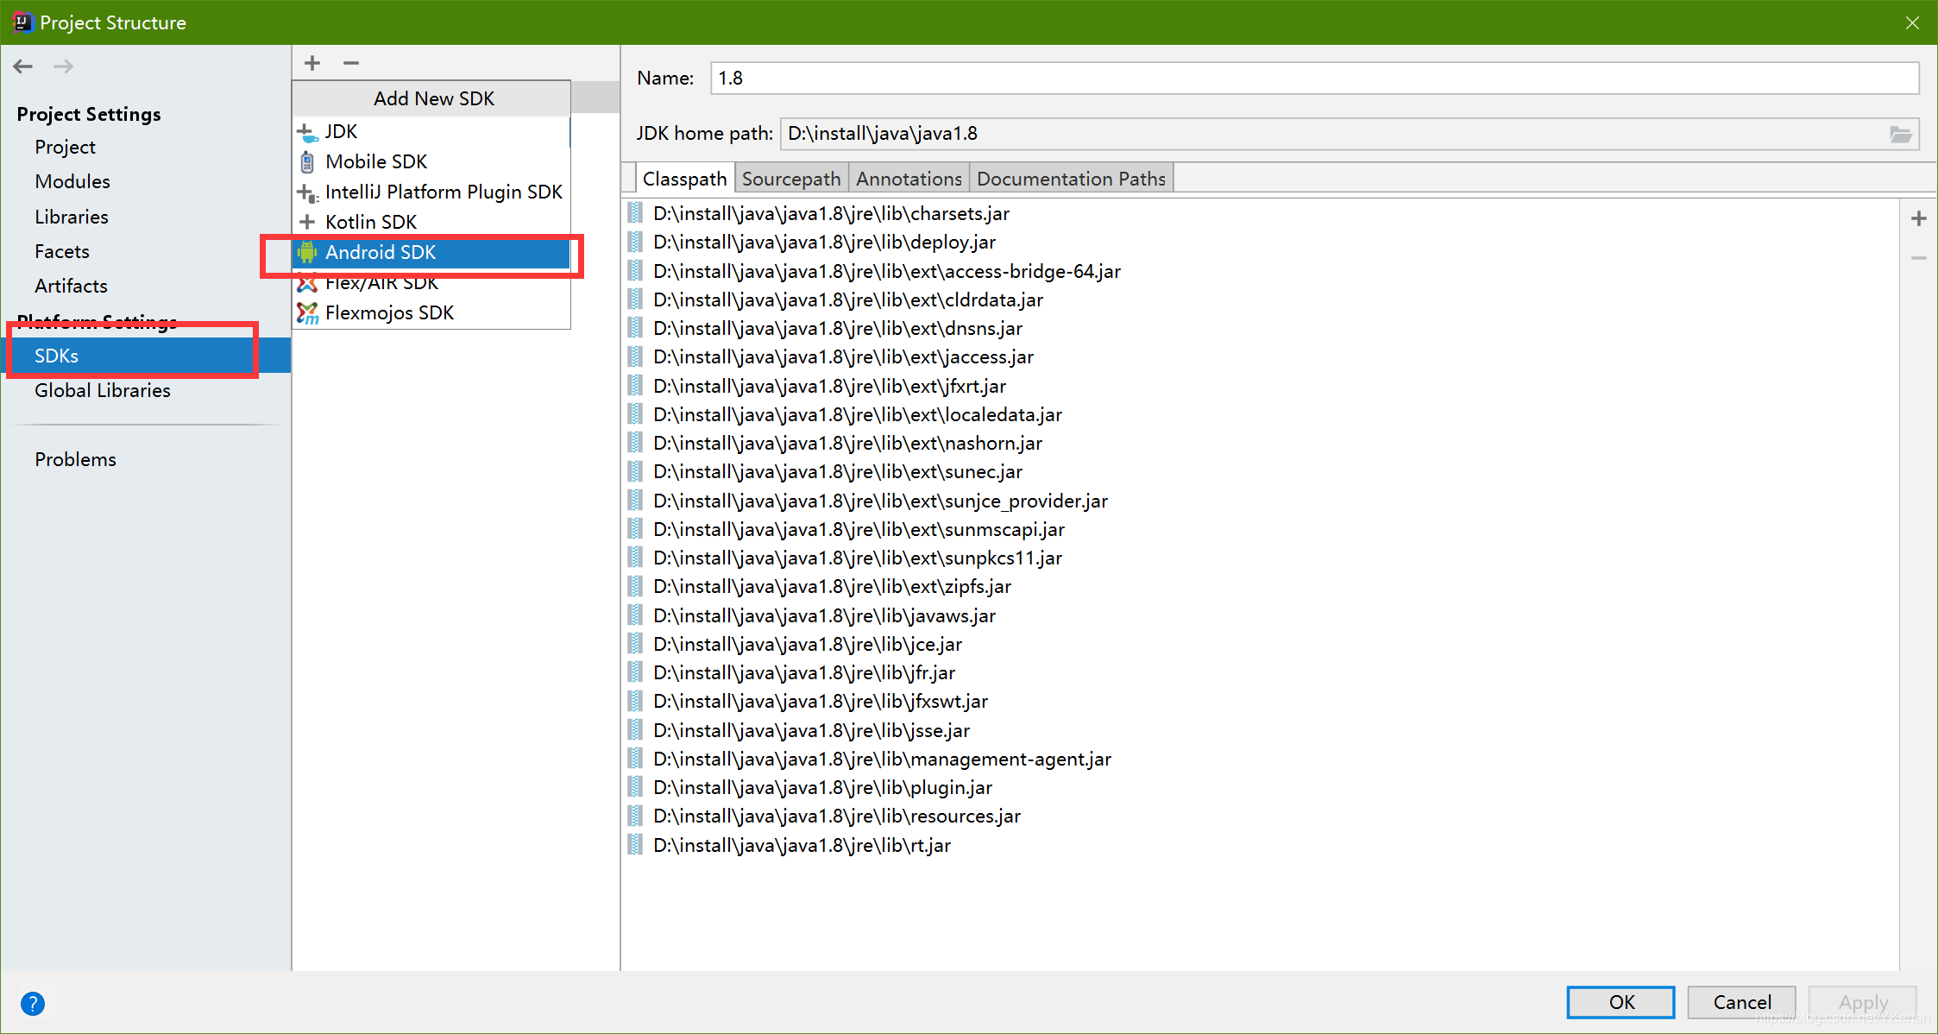
Task: Choose Flexmojos SDK menu entry
Action: pos(431,312)
